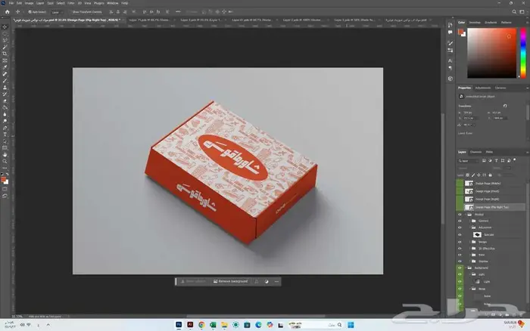Viewport: 530px width, 331px height.
Task: Open the Image menu
Action: point(29,3)
